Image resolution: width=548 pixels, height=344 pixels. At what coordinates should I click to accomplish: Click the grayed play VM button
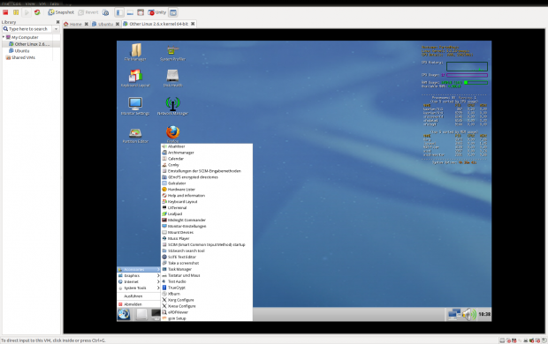(x=27, y=12)
